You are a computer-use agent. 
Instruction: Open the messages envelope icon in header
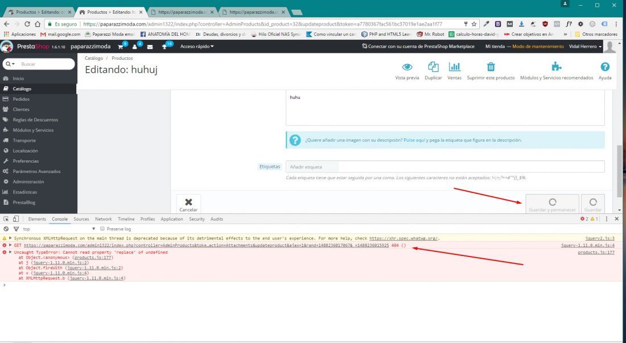[150, 47]
